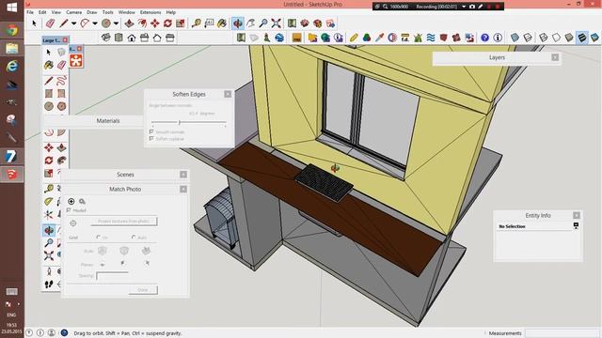Open Google Chrome from Windows taskbar
Screen dimensions: 602x338
12,30
